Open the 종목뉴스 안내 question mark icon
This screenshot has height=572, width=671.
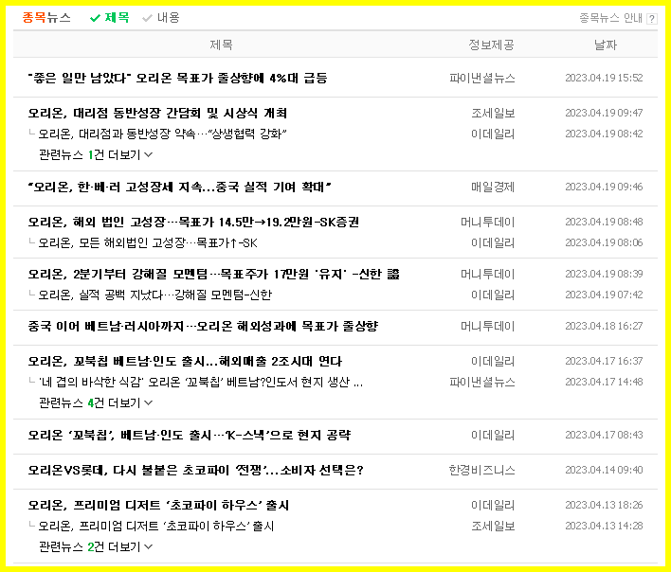652,19
